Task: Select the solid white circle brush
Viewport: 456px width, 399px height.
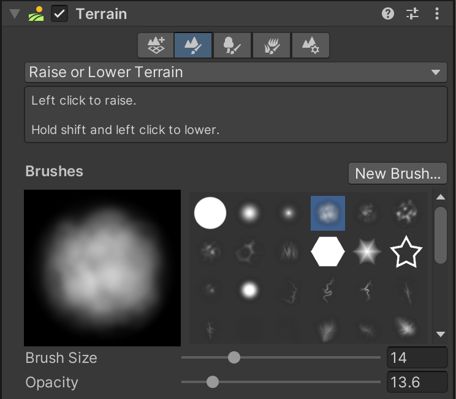Action: (210, 213)
